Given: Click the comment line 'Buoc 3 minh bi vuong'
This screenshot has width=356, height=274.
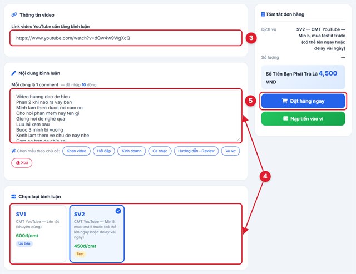Looking at the screenshot, I should pos(39,130).
